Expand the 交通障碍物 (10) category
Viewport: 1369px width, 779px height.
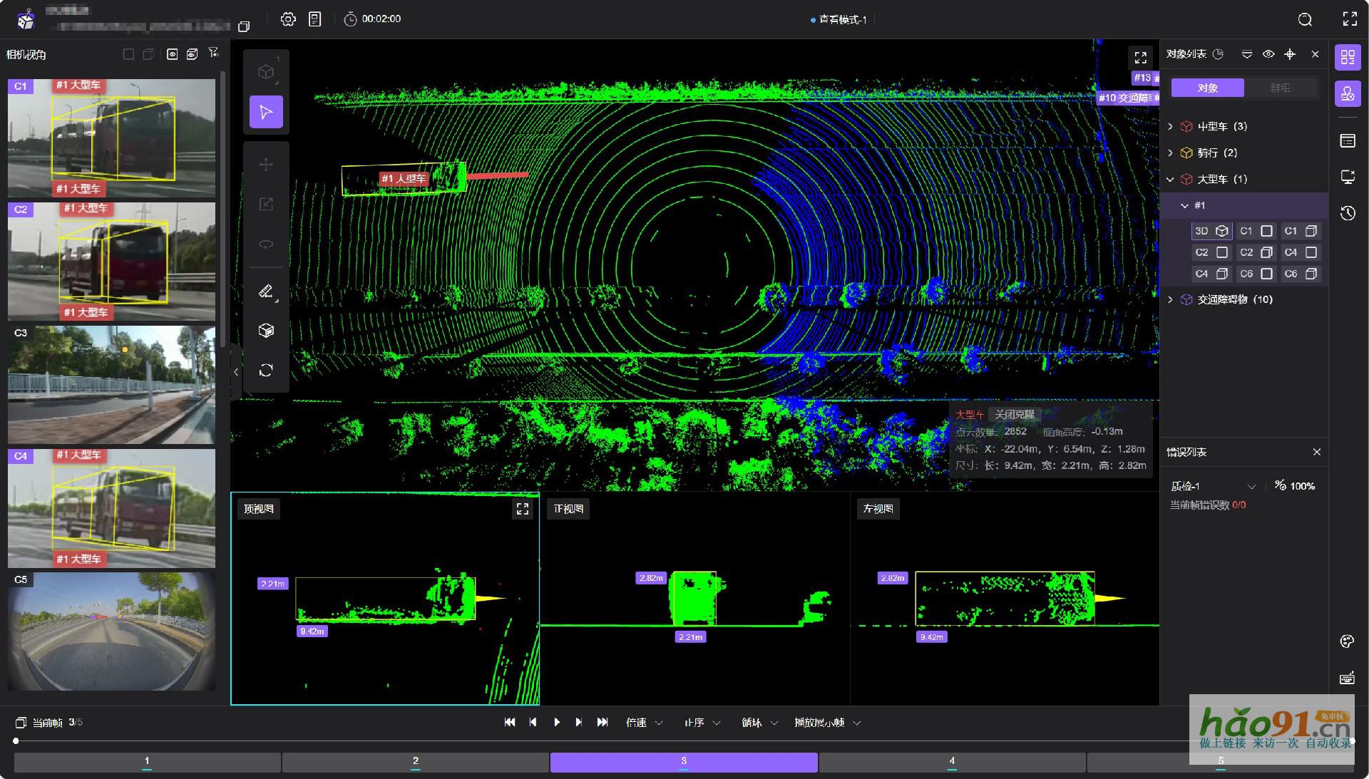(x=1170, y=299)
